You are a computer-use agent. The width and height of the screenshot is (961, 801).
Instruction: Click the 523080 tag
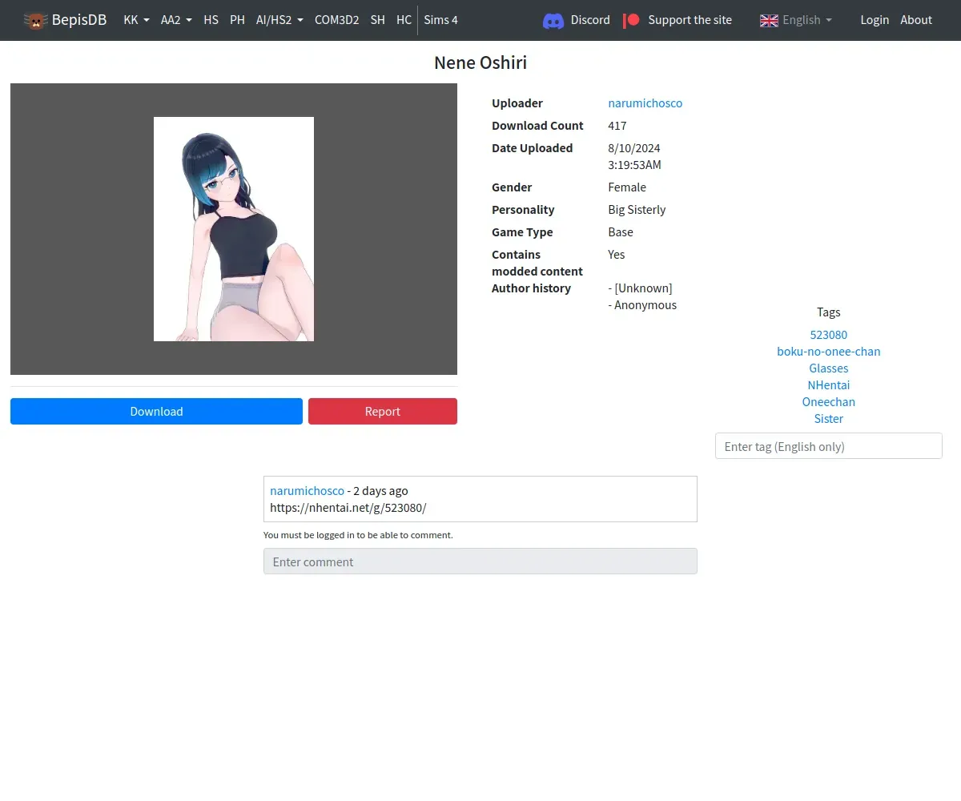pos(829,335)
